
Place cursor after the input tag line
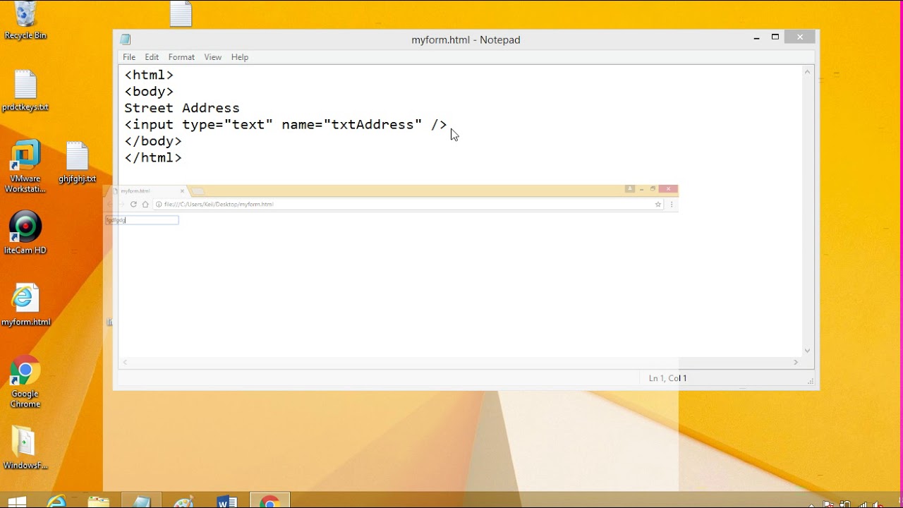pos(448,125)
